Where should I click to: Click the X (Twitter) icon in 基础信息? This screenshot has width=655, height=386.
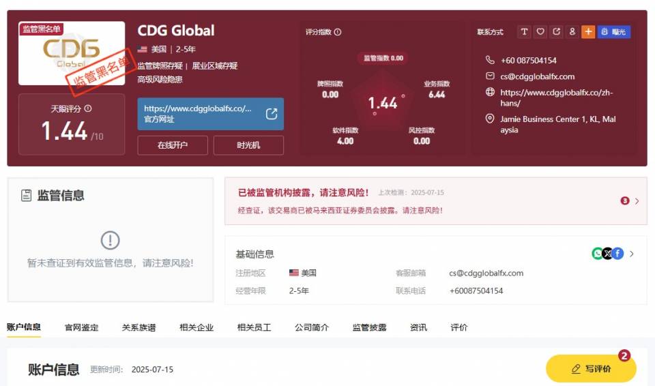(607, 254)
